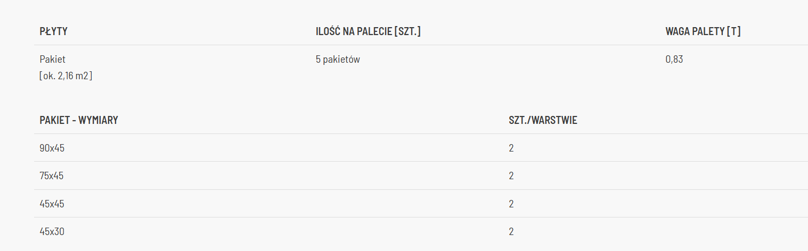This screenshot has width=808, height=251.
Task: Select the [ok. 2,16 m2] area text
Action: [x=66, y=76]
